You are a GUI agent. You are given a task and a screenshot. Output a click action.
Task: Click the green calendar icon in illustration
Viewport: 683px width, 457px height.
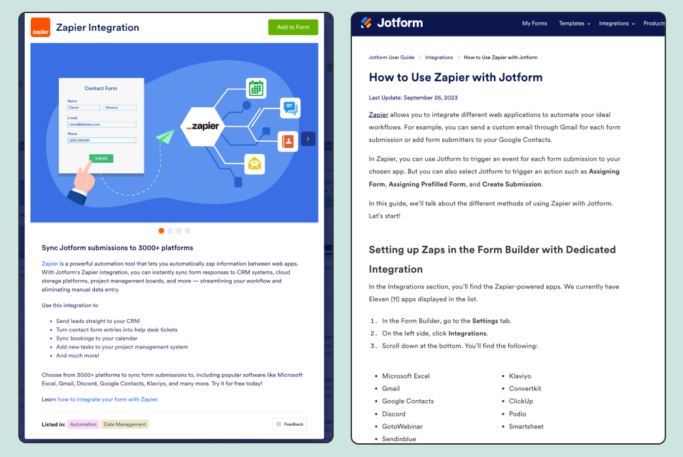[x=256, y=88]
